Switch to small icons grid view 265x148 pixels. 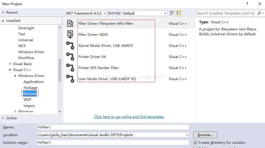click(x=172, y=13)
